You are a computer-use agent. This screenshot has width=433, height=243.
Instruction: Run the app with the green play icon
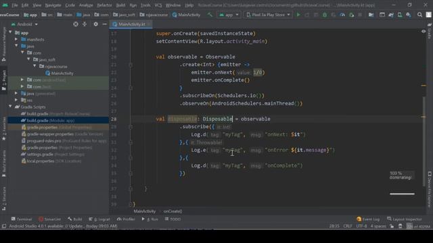click(x=298, y=15)
